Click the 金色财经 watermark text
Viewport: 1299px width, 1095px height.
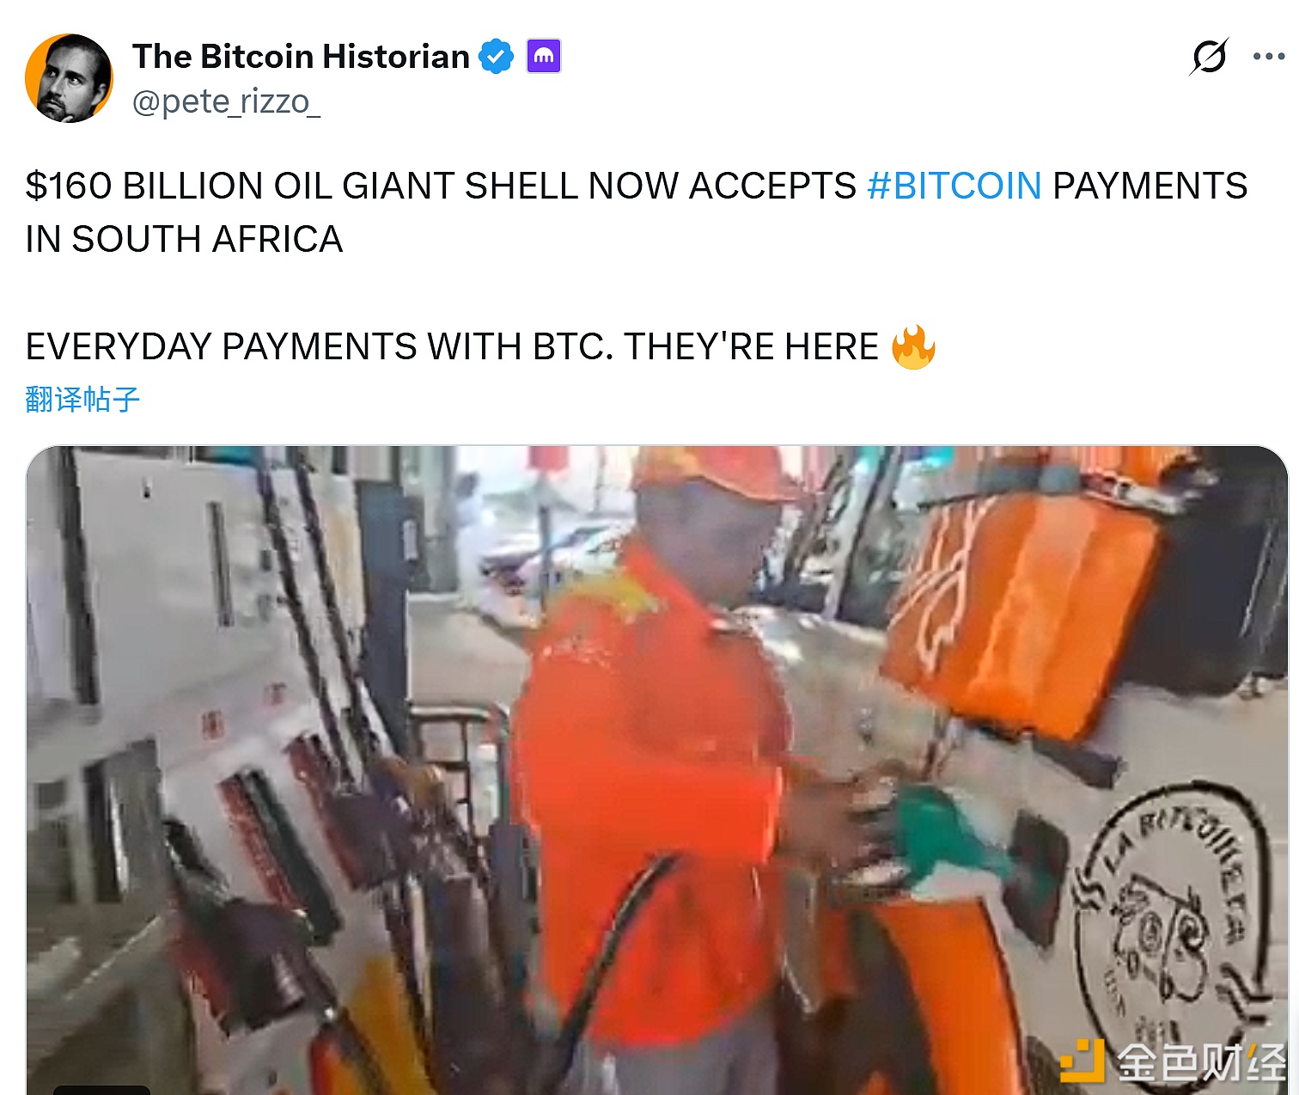click(1201, 1062)
